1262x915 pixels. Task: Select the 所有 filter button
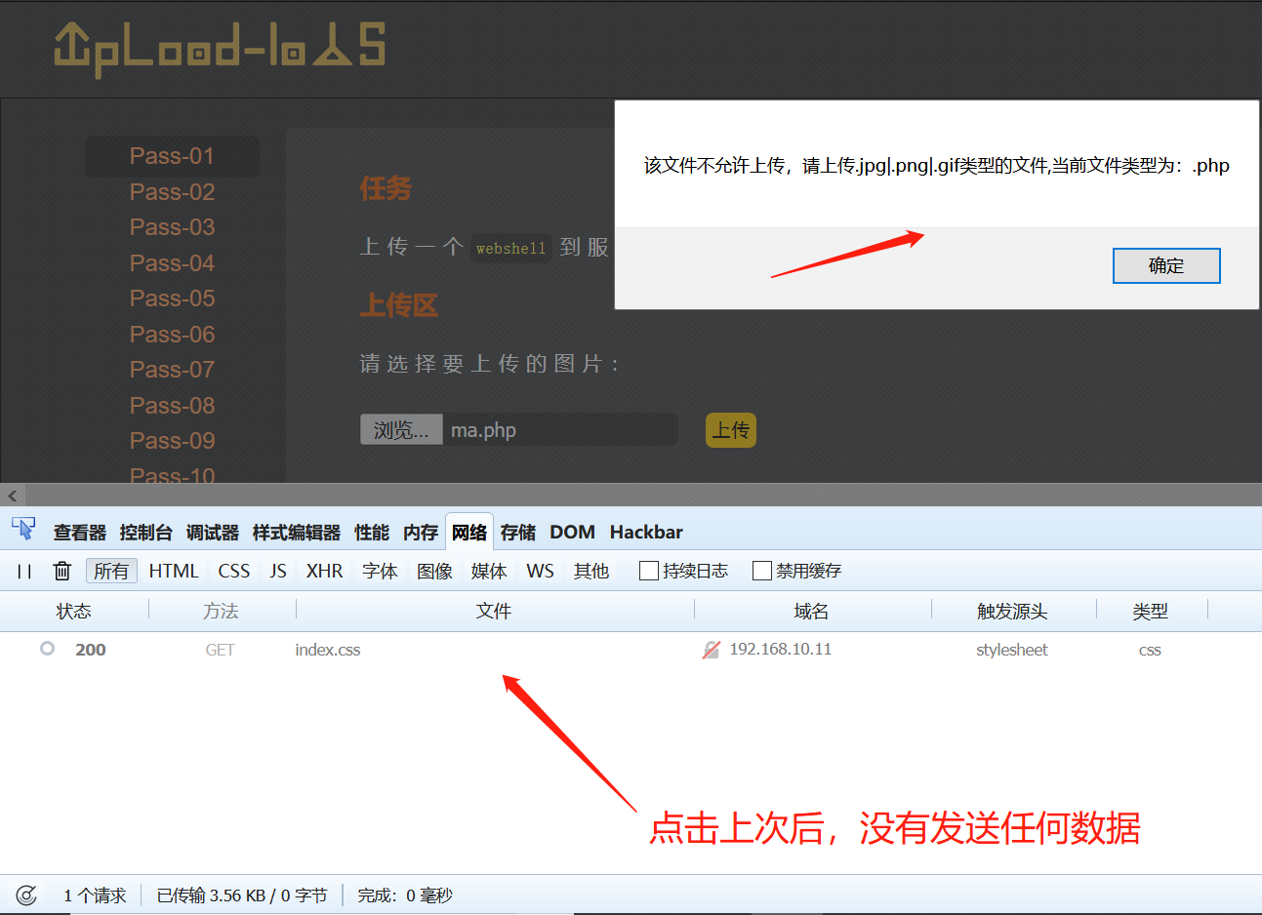[111, 571]
